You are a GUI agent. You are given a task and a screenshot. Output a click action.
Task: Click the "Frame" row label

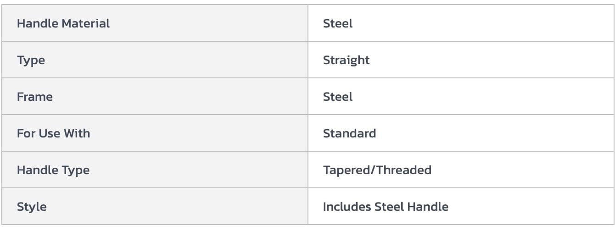(x=34, y=97)
